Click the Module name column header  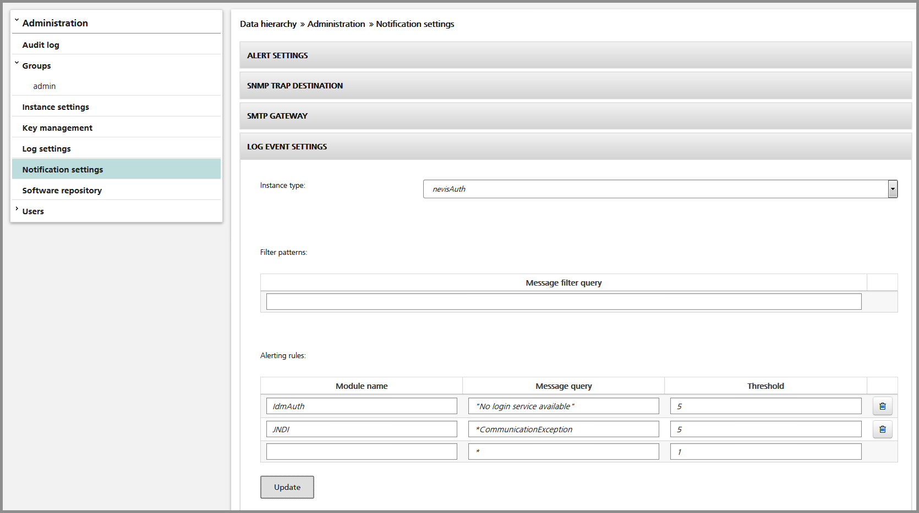pyautogui.click(x=362, y=386)
